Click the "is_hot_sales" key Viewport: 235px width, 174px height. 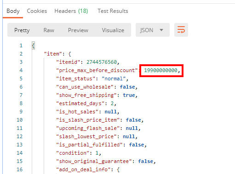77,112
